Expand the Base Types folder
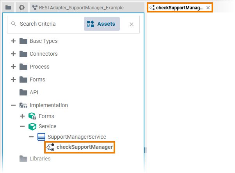 click(13, 41)
